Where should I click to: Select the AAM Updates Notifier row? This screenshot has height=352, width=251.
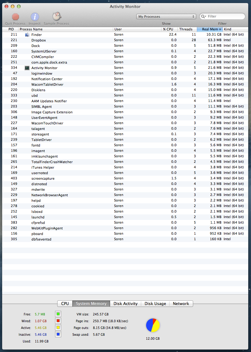click(125, 101)
